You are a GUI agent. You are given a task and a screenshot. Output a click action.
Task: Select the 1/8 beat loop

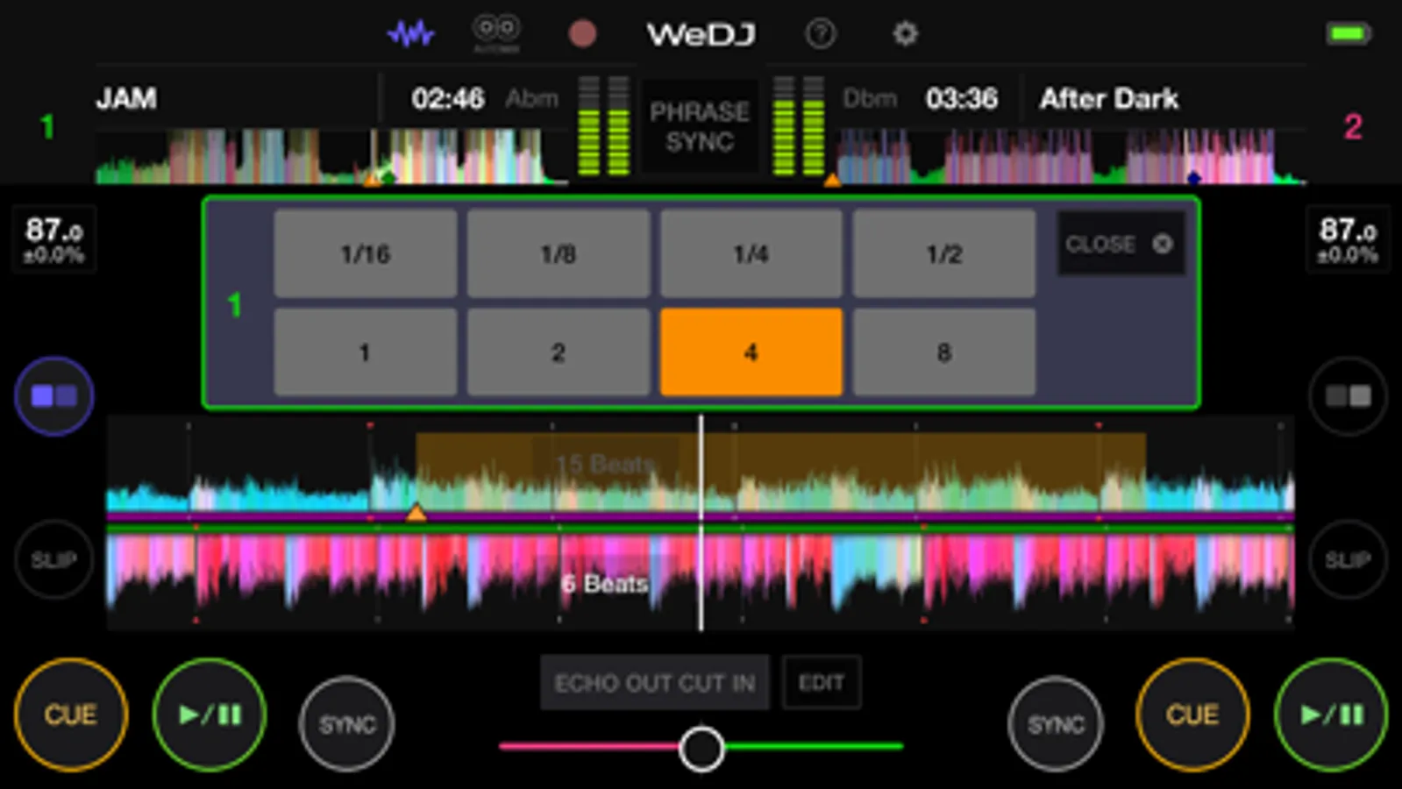(x=559, y=254)
